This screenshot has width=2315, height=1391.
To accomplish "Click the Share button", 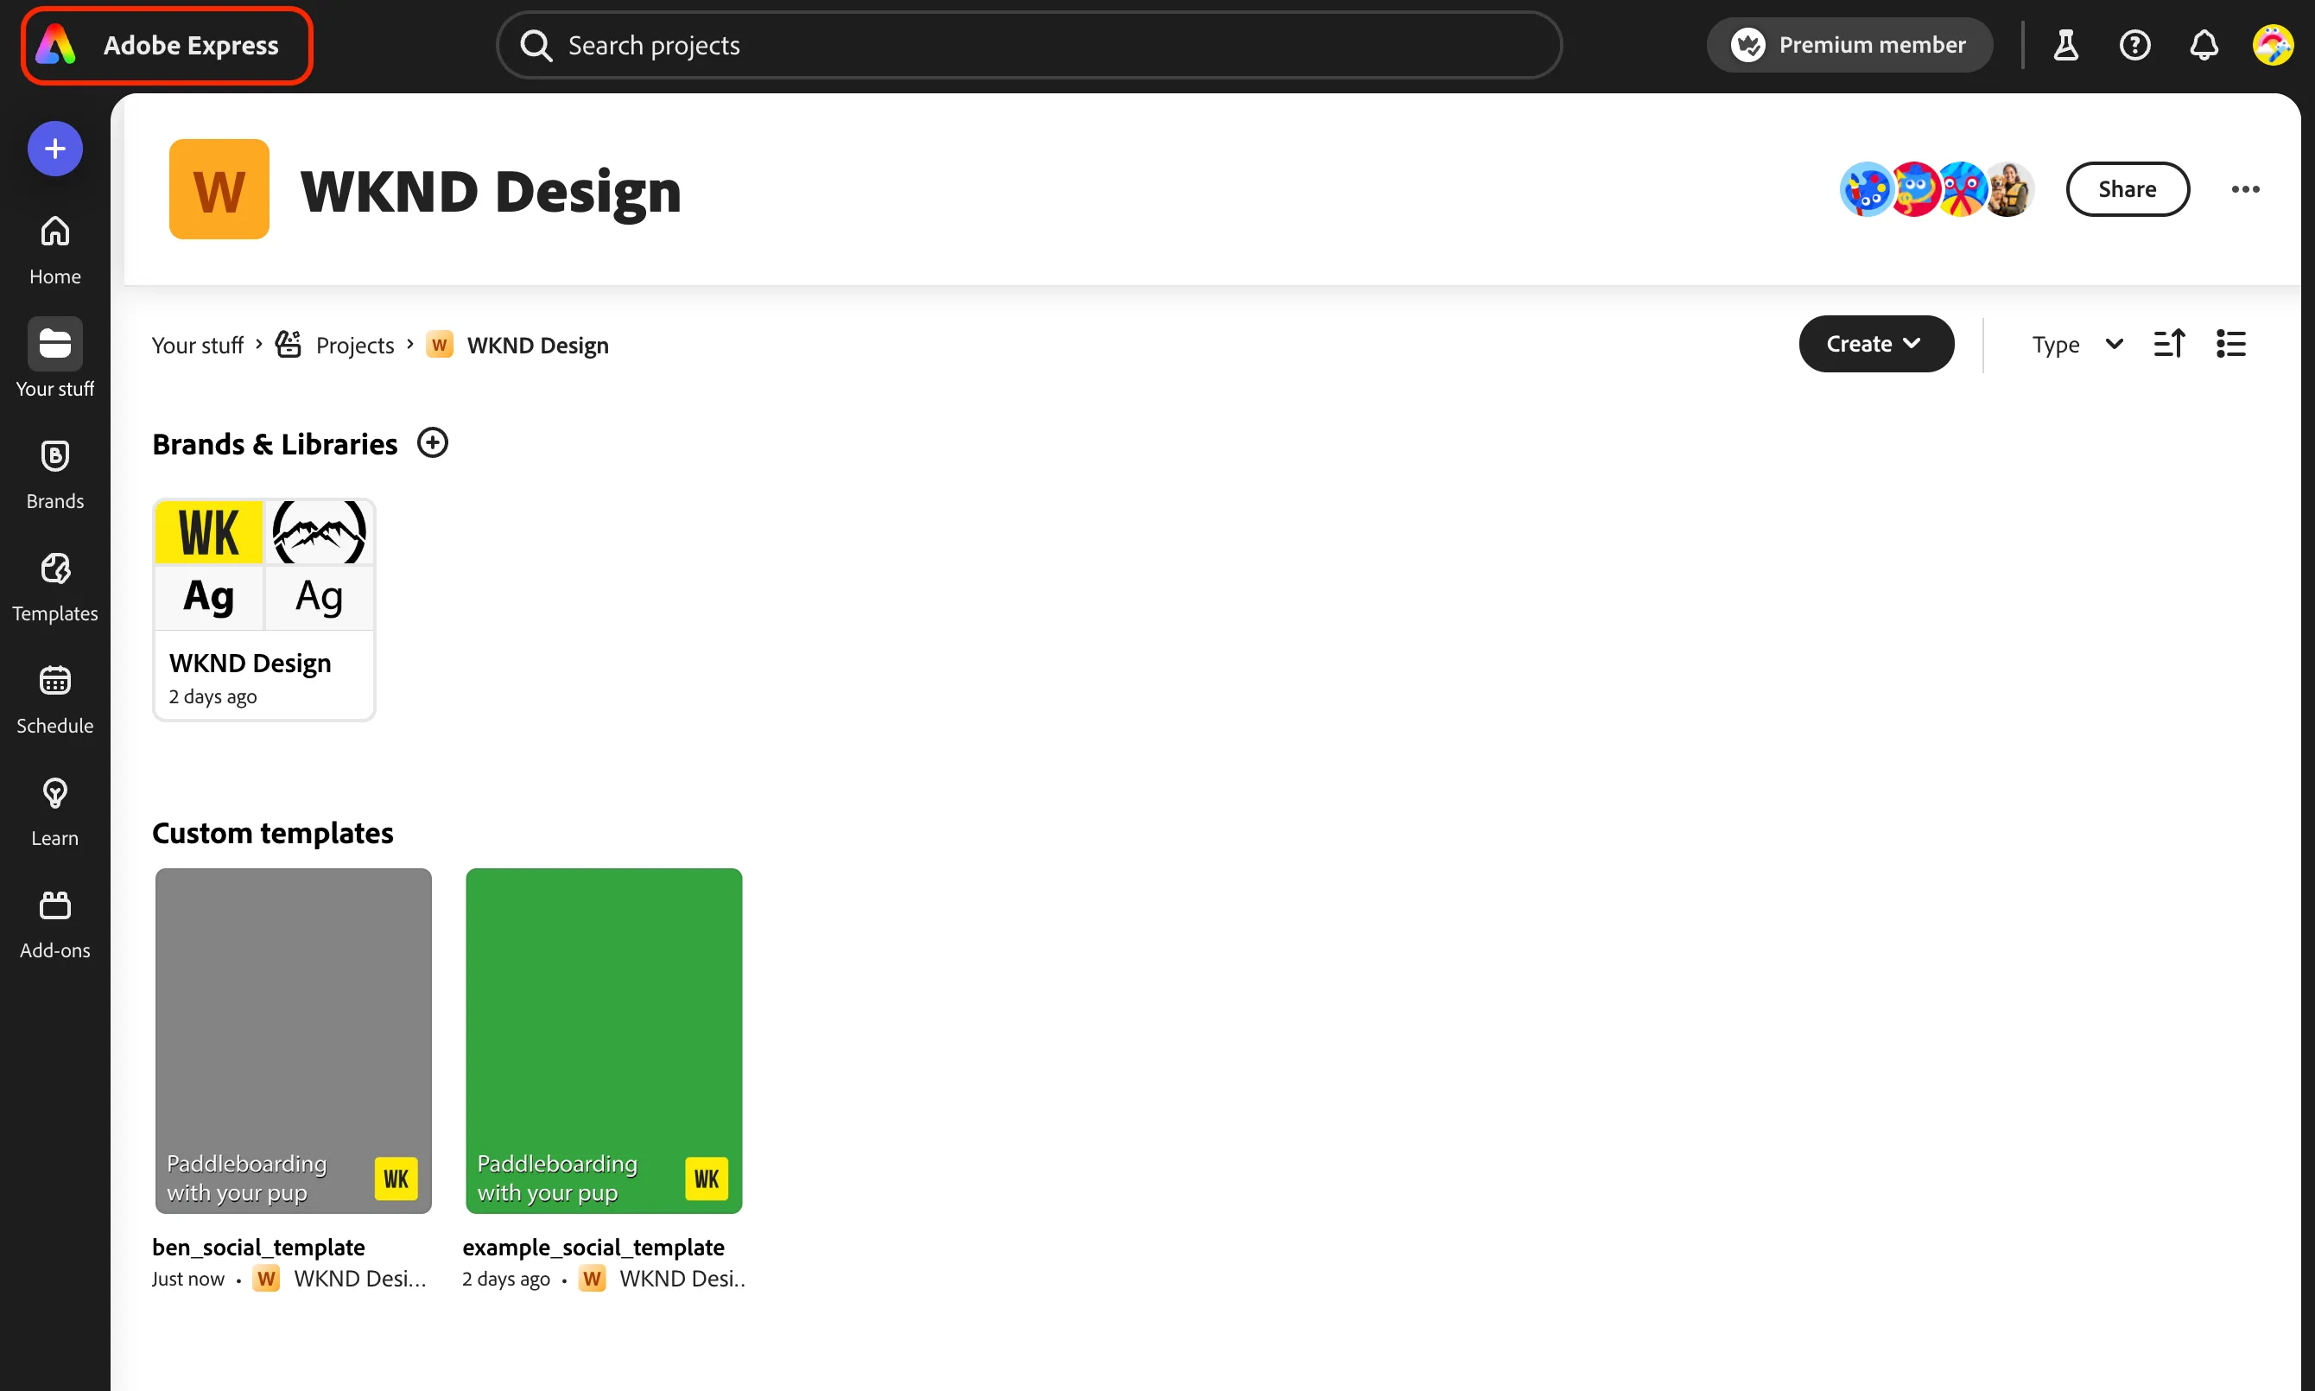I will 2127,189.
